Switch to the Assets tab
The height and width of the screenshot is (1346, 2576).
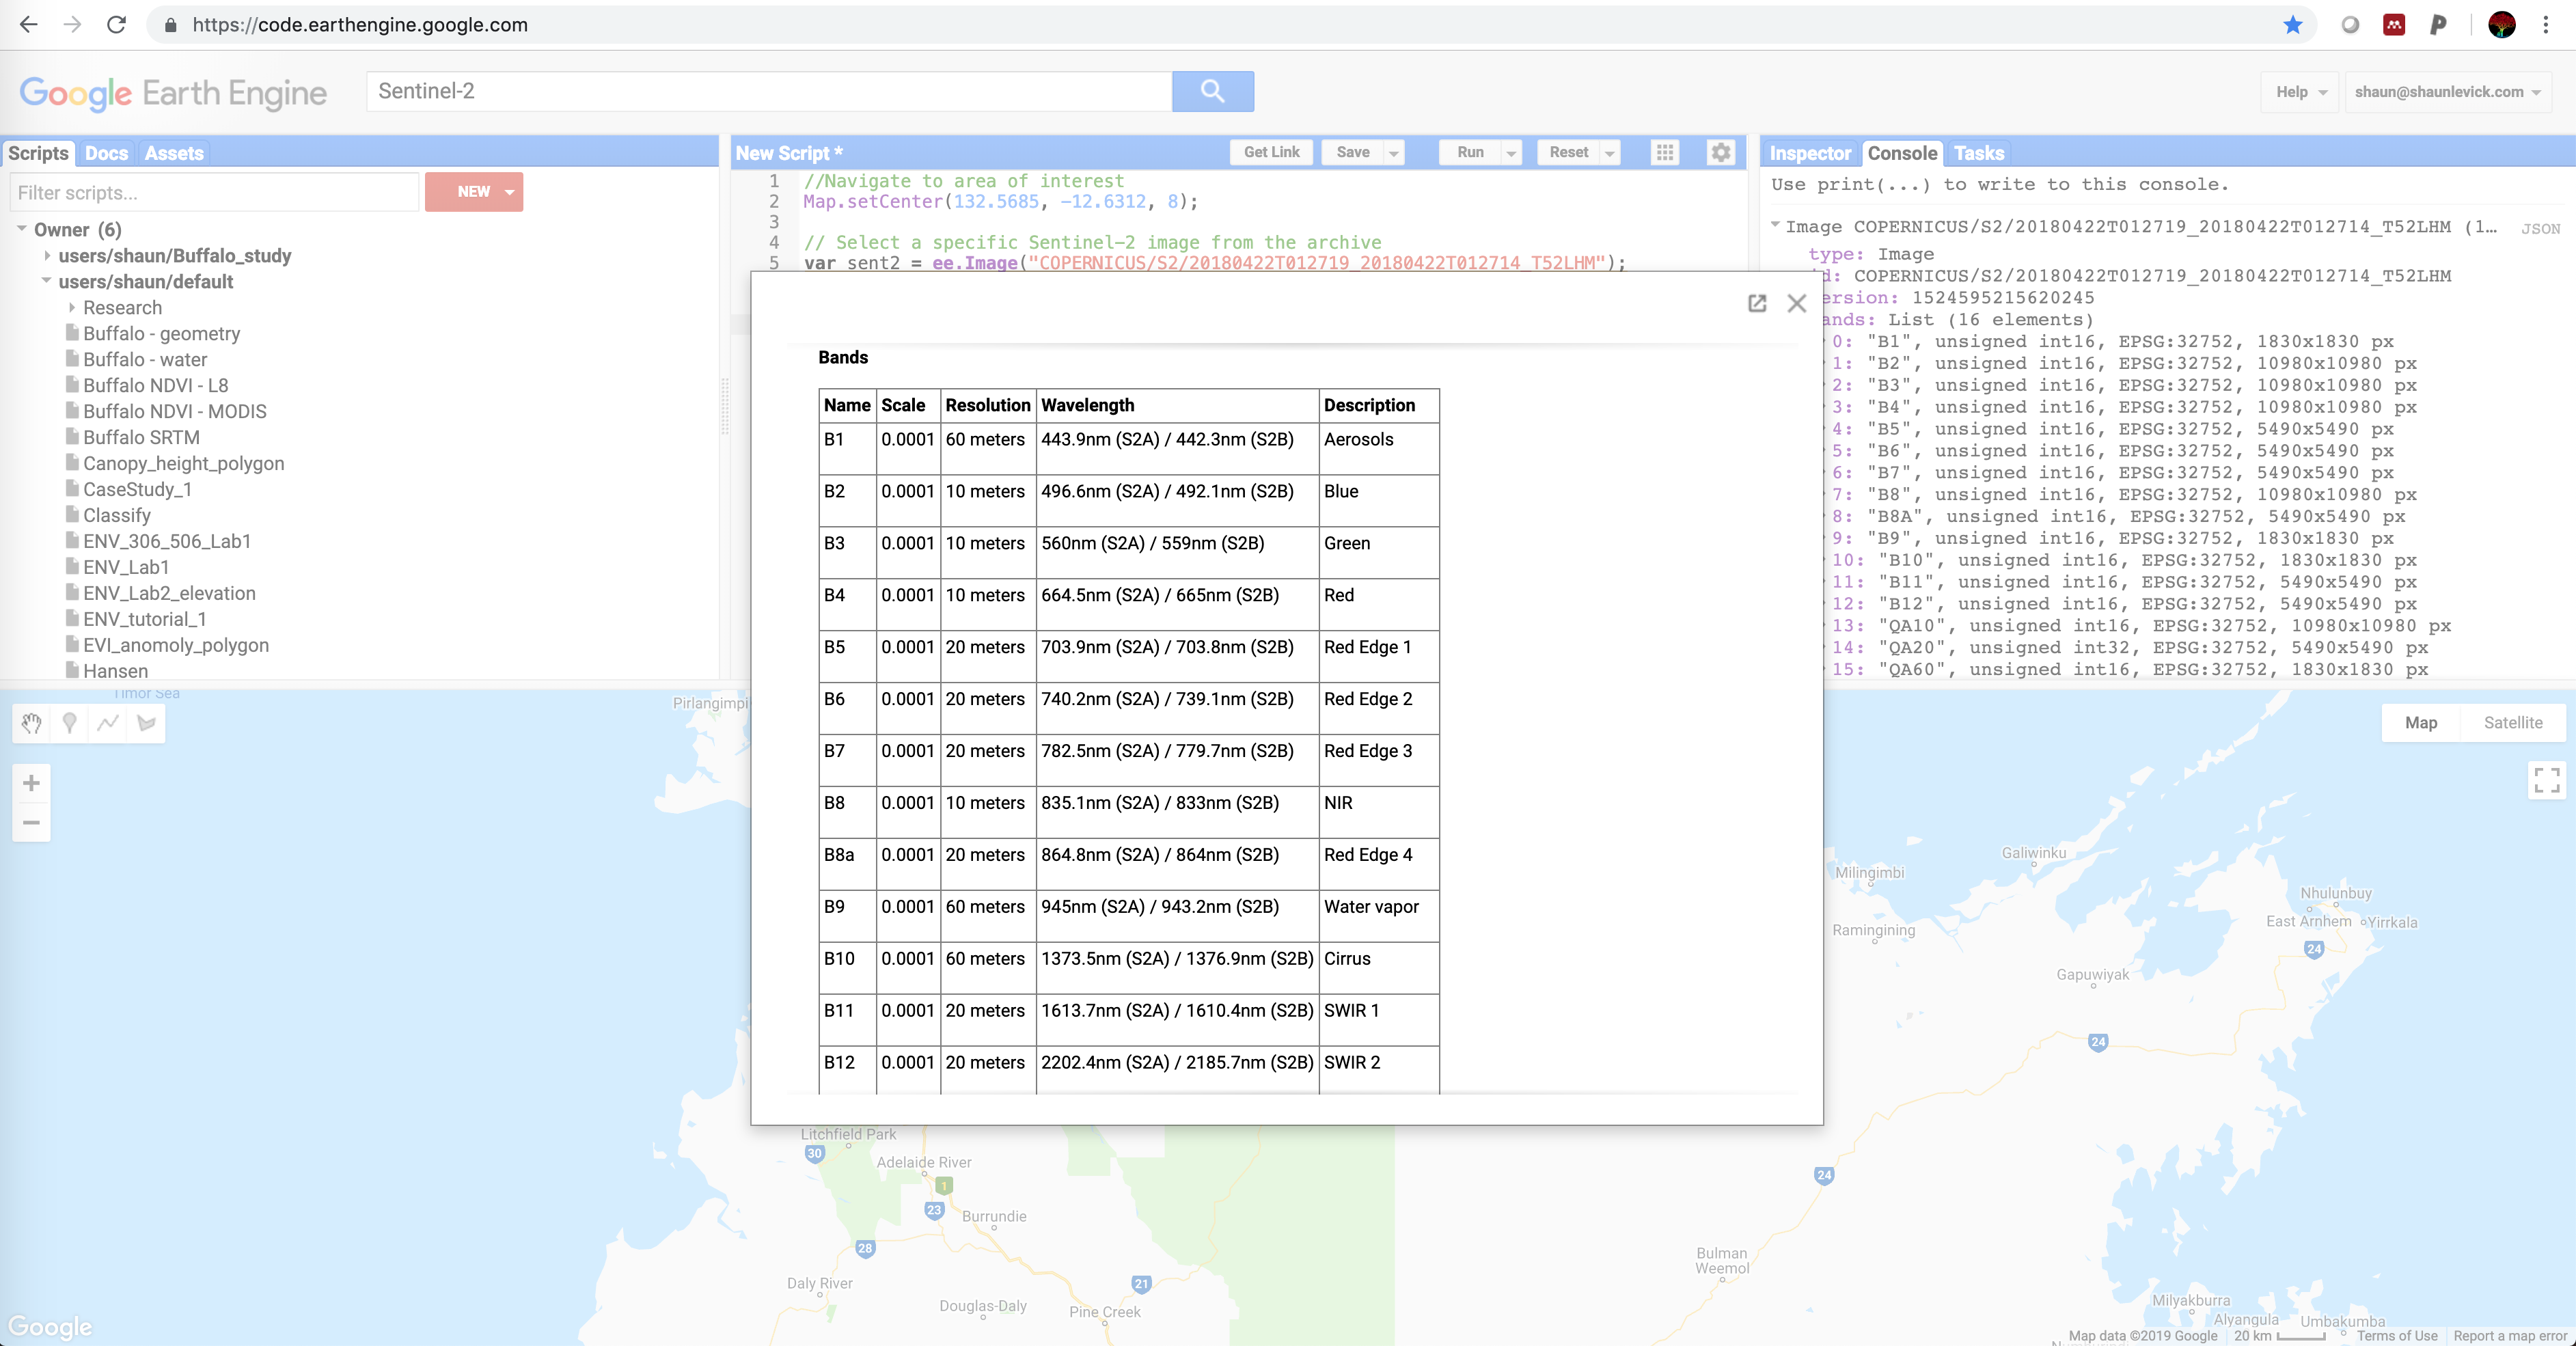point(174,153)
